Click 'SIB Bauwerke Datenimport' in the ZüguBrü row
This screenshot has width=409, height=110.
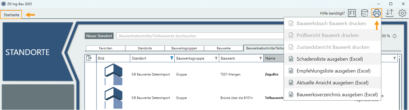tap(151, 74)
